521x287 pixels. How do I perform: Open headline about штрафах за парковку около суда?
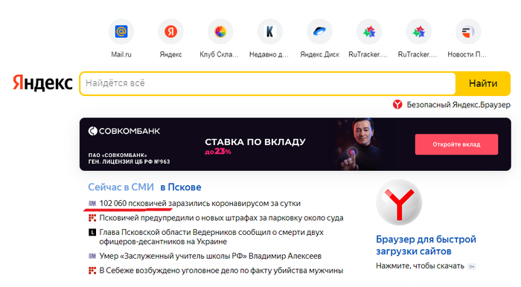click(x=221, y=218)
